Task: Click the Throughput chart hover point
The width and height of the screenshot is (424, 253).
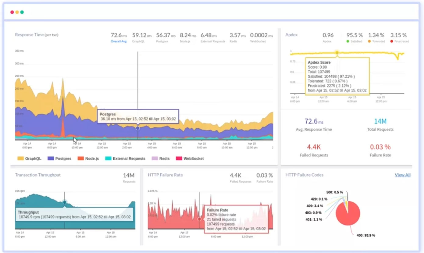Action: 64,202
